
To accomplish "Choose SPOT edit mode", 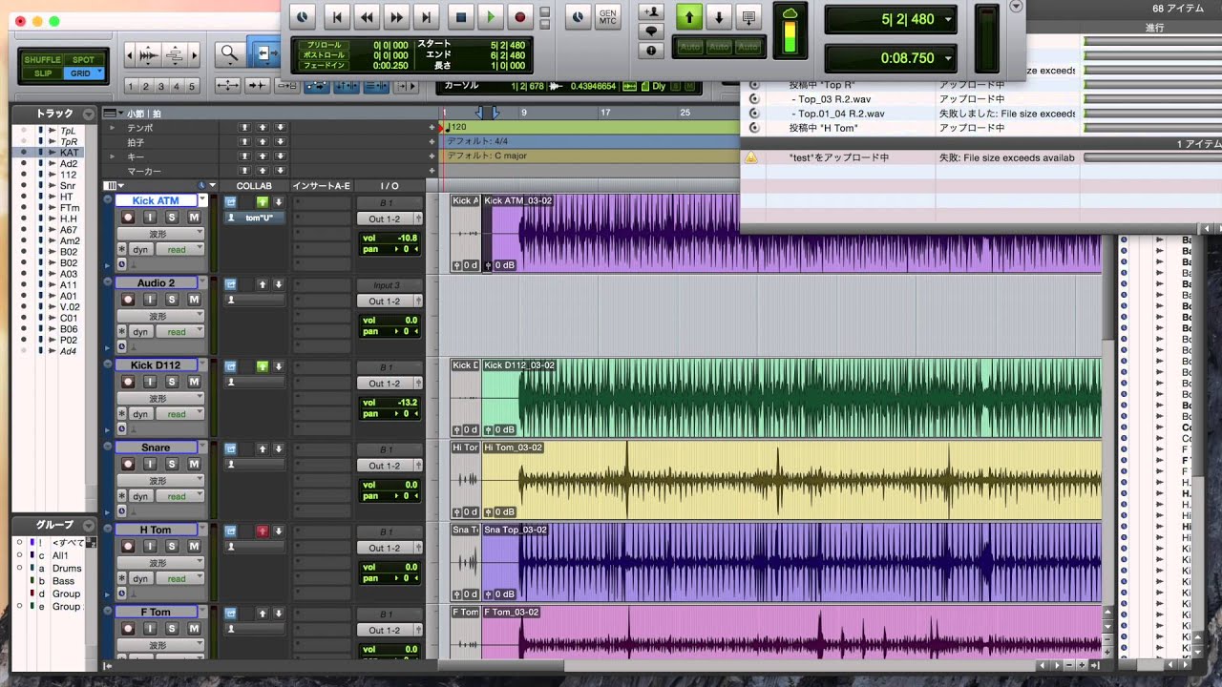I will (x=83, y=60).
